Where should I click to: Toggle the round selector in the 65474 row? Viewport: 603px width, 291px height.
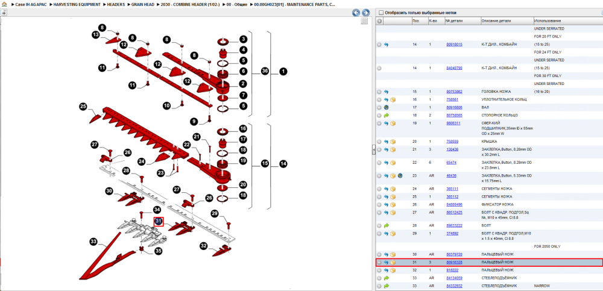click(x=379, y=163)
